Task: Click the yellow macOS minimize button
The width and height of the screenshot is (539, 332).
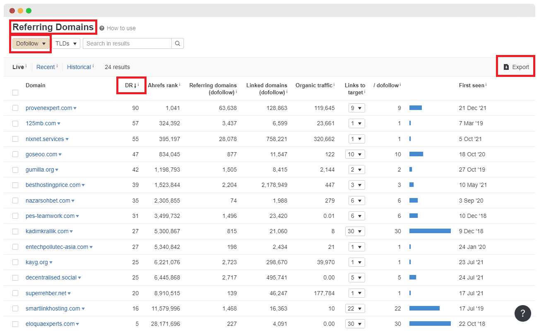Action: pyautogui.click(x=20, y=11)
